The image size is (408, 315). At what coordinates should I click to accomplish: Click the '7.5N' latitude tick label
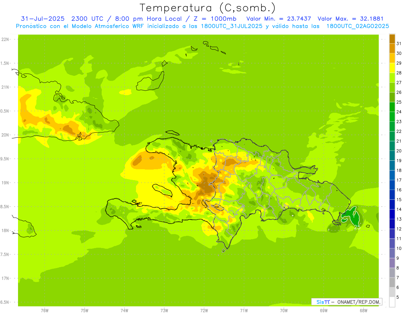tap(5, 255)
